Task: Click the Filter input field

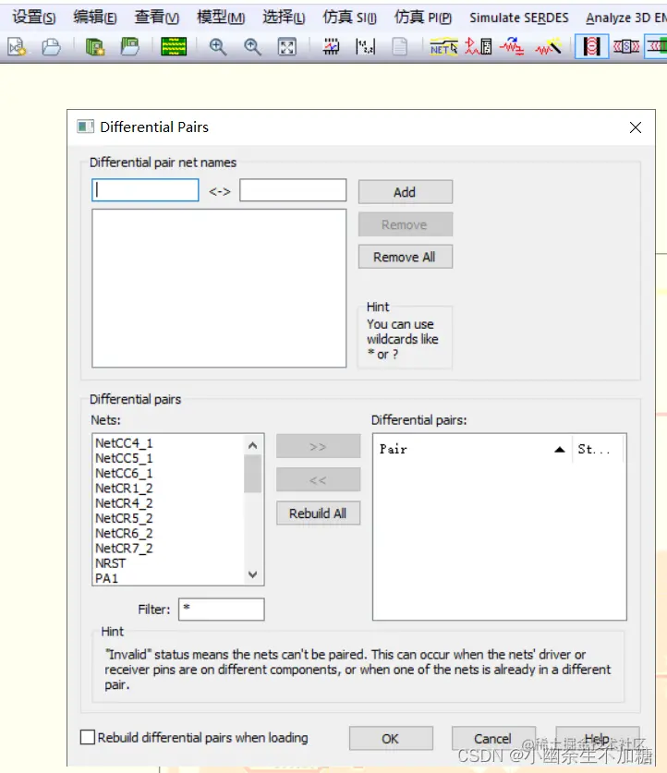Action: (x=222, y=609)
